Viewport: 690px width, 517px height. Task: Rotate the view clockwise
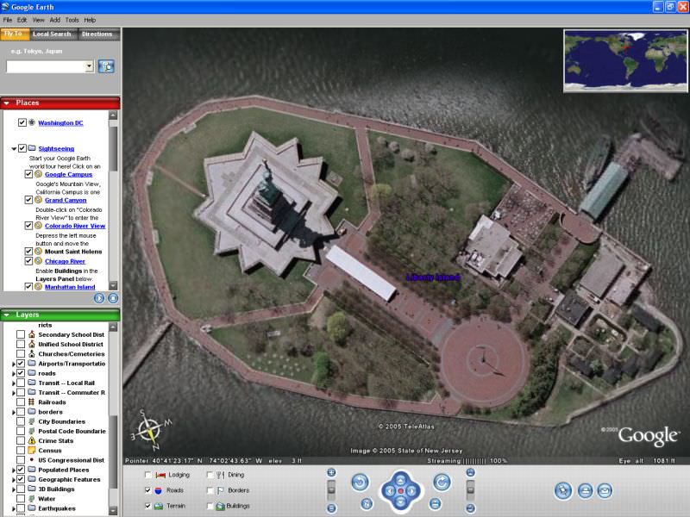442,483
